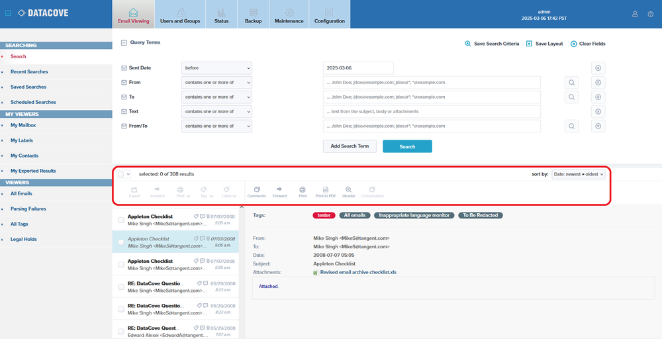Open the sort by Date dropdown
The width and height of the screenshot is (662, 339).
click(578, 174)
